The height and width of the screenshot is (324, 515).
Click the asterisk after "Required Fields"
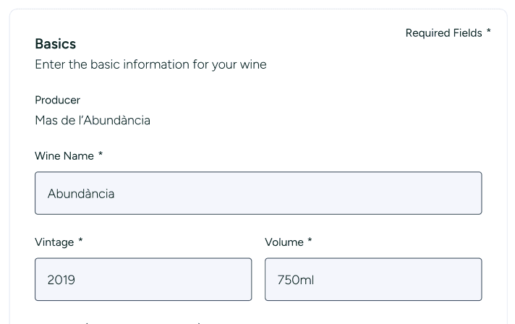[489, 32]
